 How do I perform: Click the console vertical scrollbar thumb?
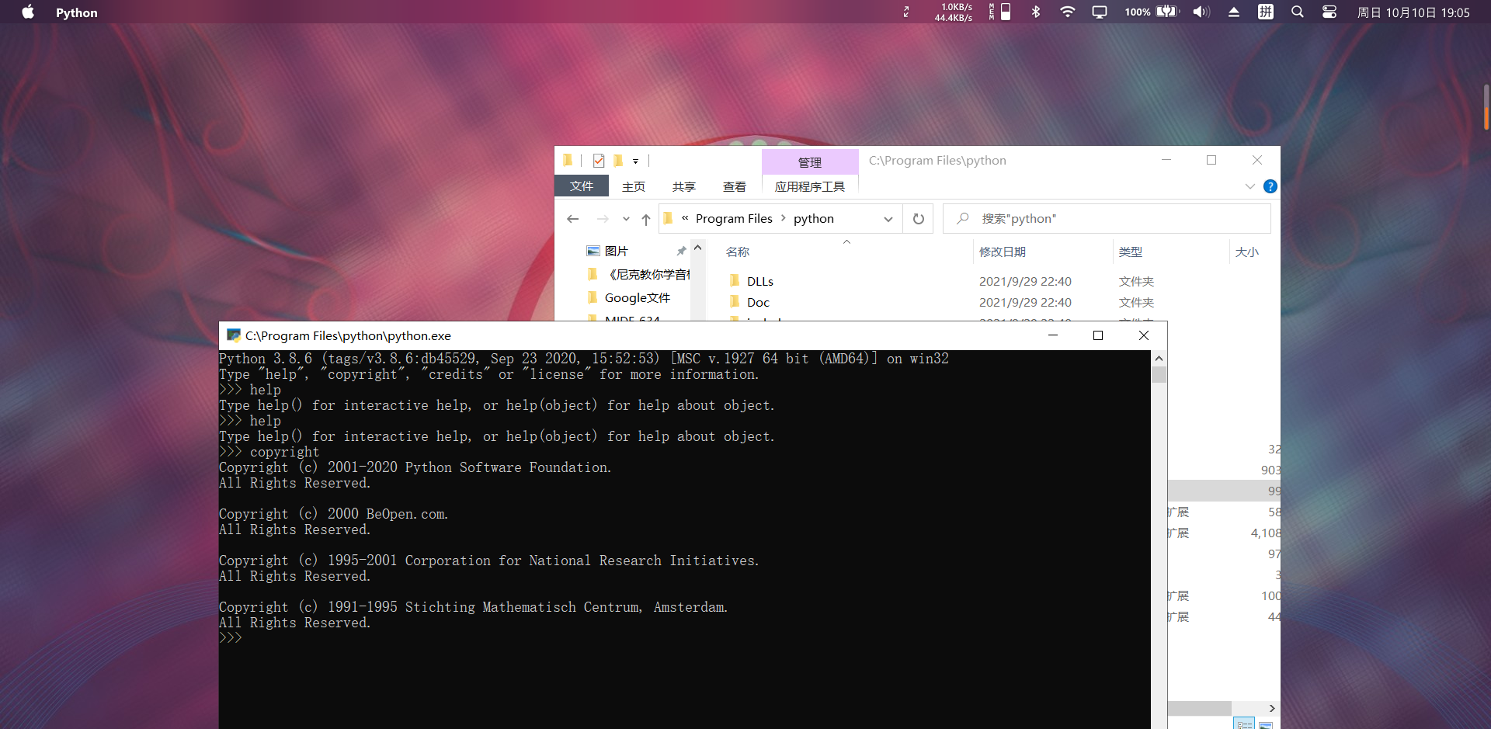pyautogui.click(x=1159, y=375)
